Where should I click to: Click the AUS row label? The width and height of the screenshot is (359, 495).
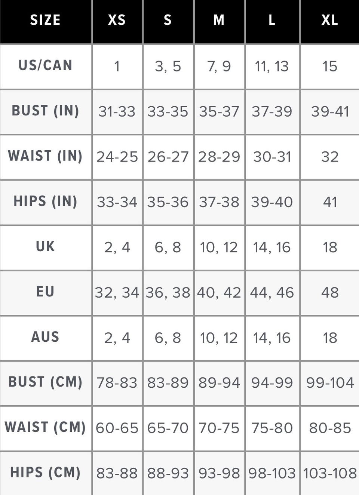(x=46, y=338)
